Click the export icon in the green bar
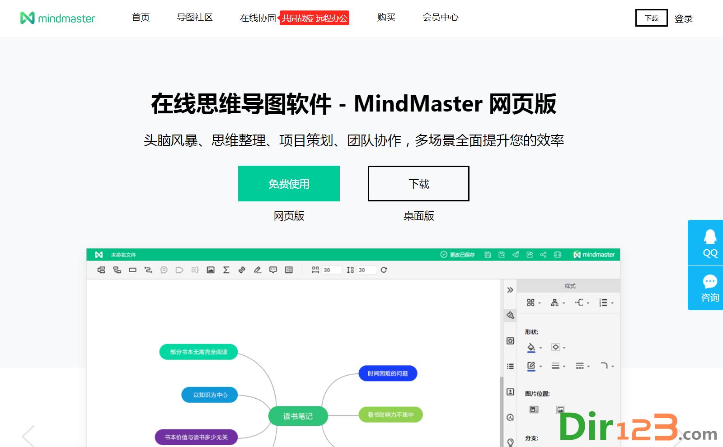Image resolution: width=723 pixels, height=447 pixels. point(530,255)
